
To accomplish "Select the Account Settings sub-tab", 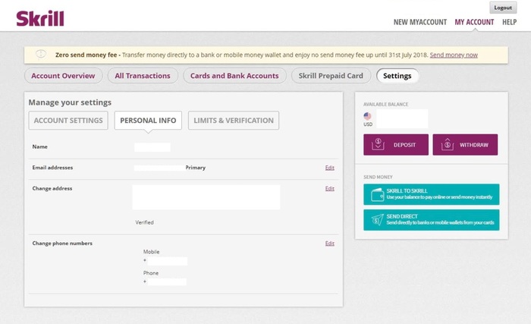I will point(68,121).
